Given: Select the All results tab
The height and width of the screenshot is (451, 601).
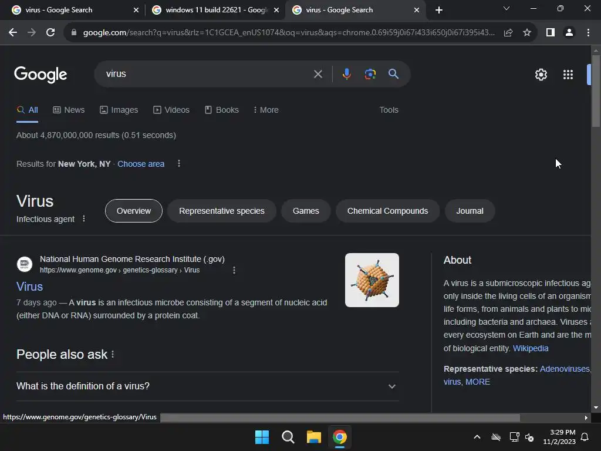Looking at the screenshot, I should (x=27, y=110).
